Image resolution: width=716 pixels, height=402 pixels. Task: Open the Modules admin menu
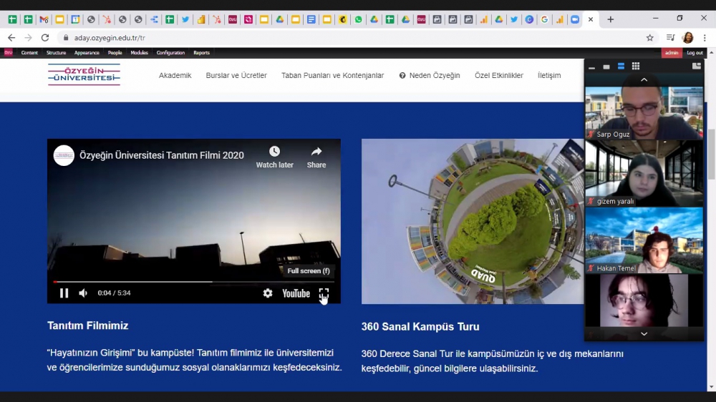point(140,53)
